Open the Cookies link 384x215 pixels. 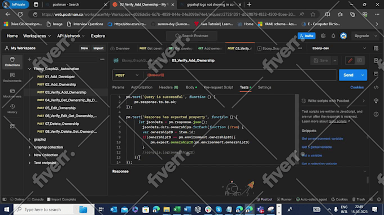(357, 87)
